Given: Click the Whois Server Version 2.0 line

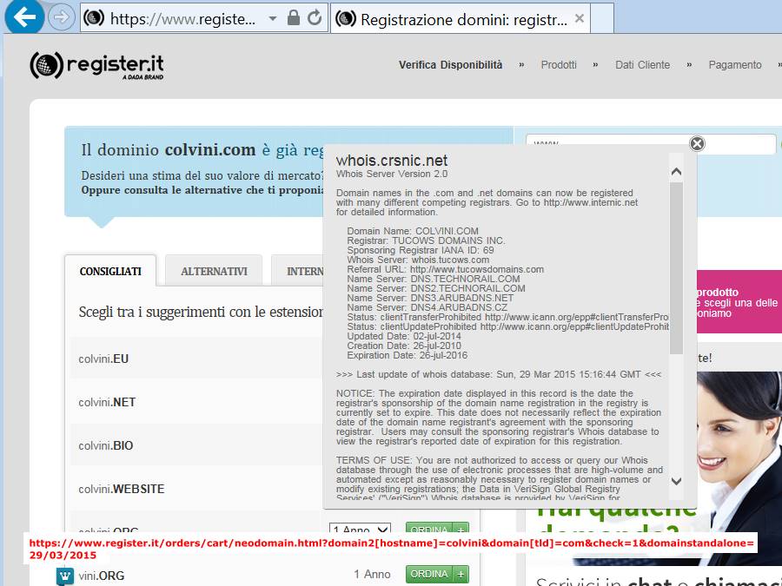Looking at the screenshot, I should tap(392, 174).
